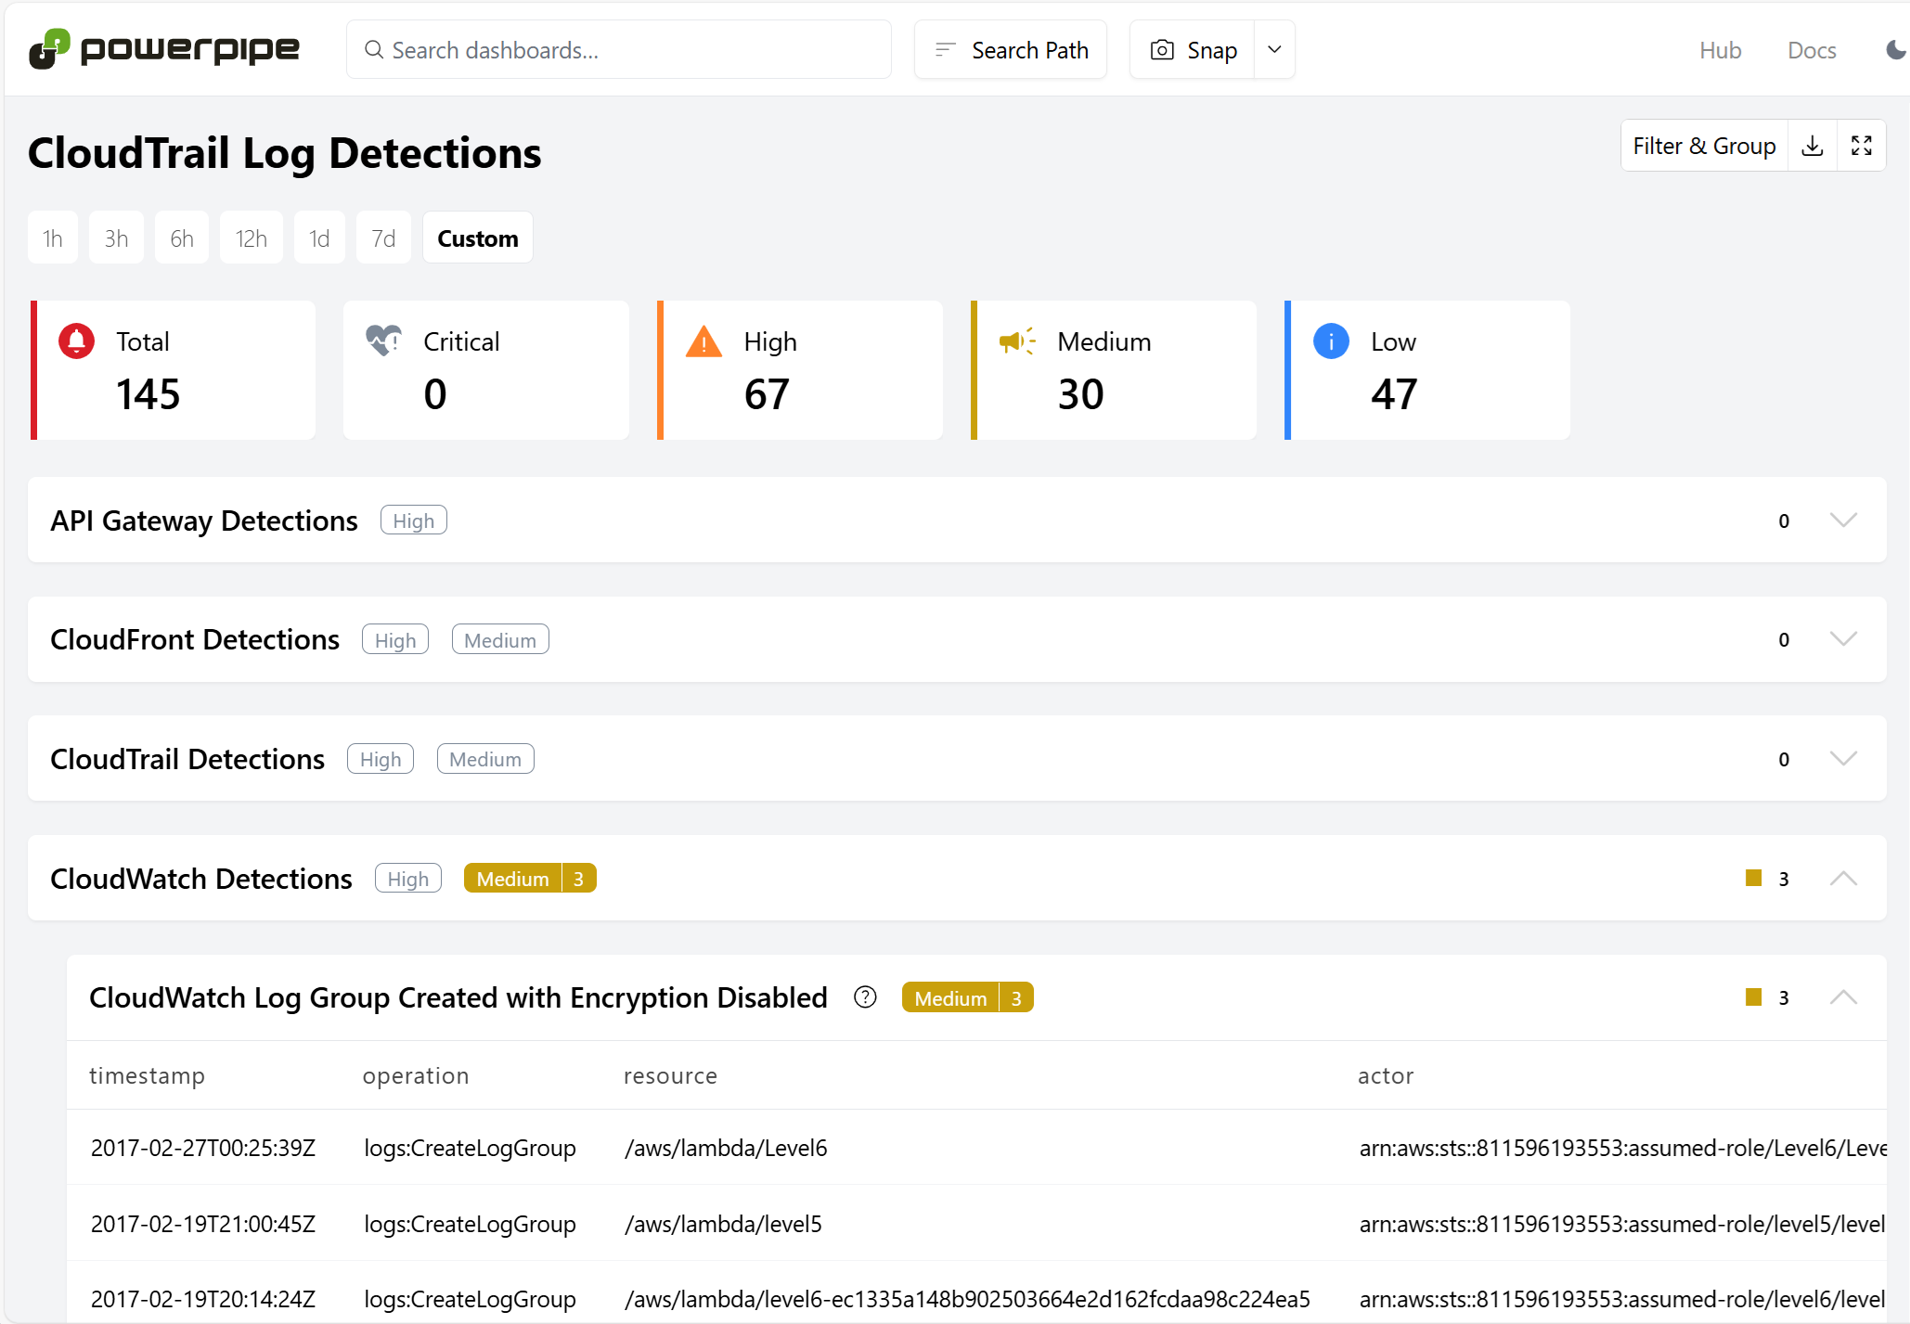
Task: Click the Powerpipe logo
Action: tap(164, 49)
